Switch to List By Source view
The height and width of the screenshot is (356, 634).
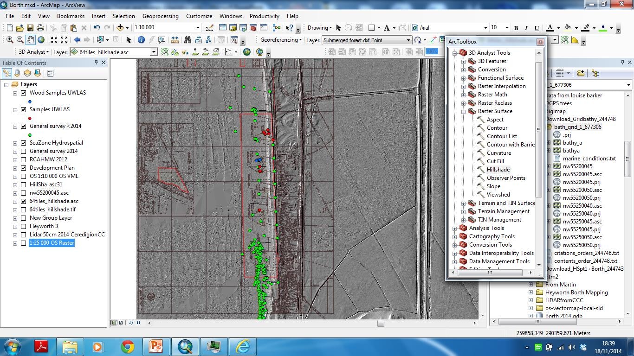click(x=17, y=73)
